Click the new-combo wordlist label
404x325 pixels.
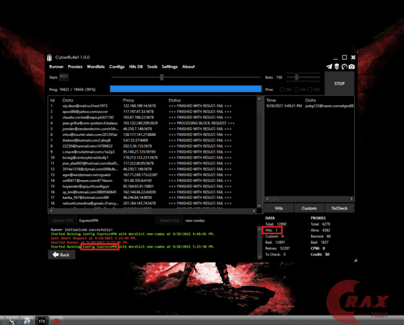[x=195, y=220]
